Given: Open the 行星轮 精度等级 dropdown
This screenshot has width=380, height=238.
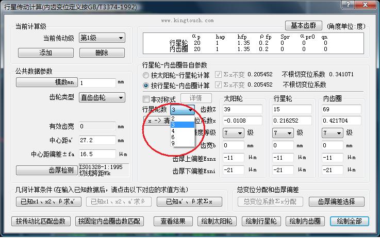Looking at the screenshot, I should [283, 133].
